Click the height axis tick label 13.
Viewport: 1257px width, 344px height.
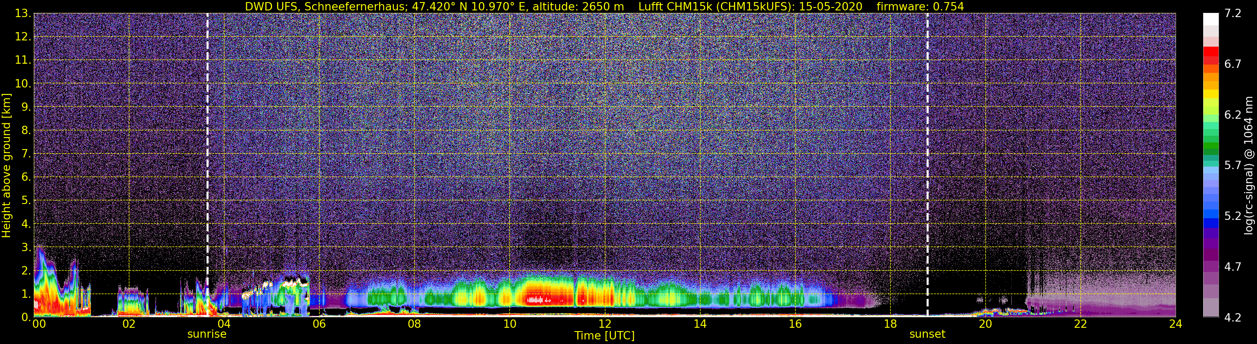tap(23, 13)
